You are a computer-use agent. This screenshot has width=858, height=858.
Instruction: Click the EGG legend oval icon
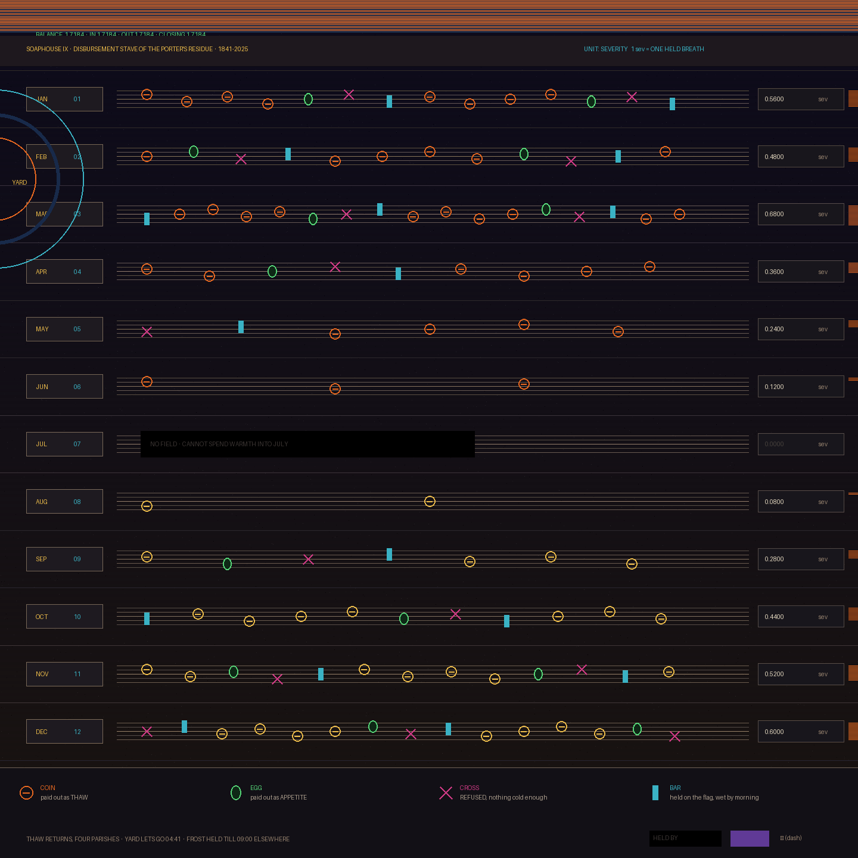click(236, 792)
